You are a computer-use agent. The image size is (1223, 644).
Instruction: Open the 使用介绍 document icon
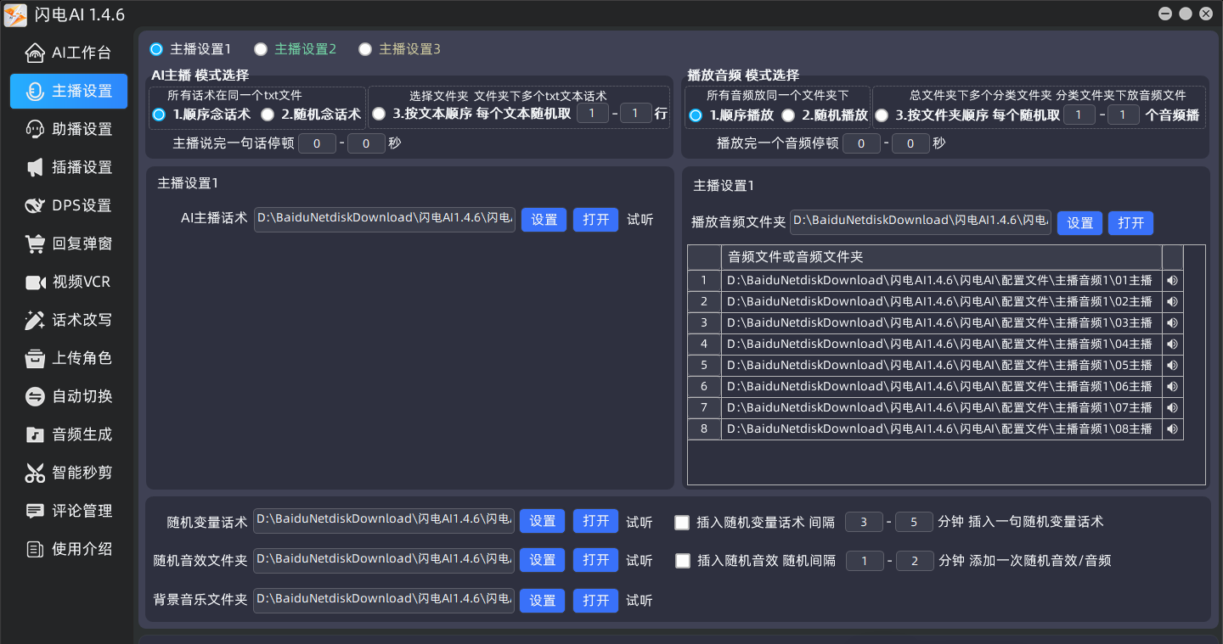coord(35,549)
